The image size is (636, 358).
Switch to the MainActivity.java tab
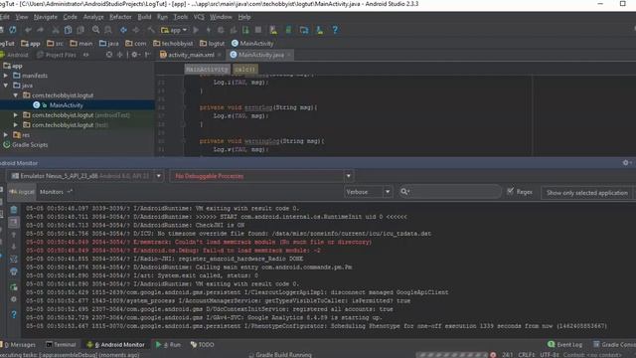260,55
